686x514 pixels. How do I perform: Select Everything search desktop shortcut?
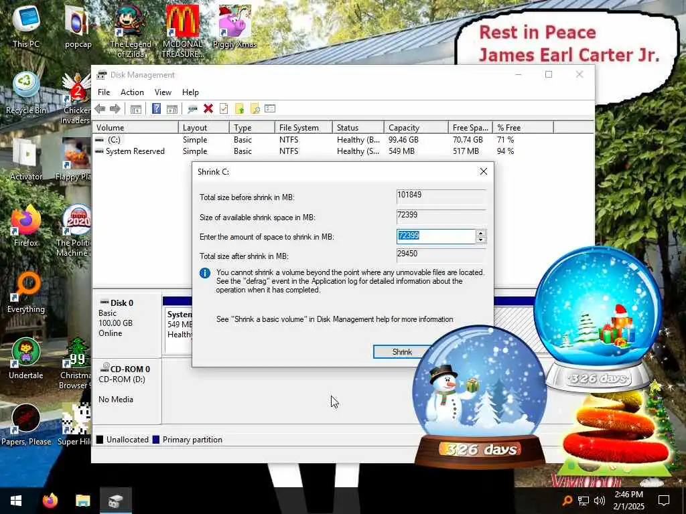[x=26, y=292]
